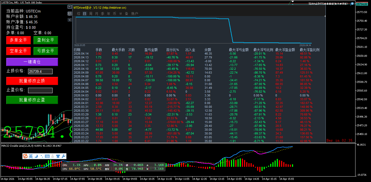Viewport: 371px width, 182px height.
Task: Open the http://mtdriver.cn link in panel title
Action: coord(114,8)
